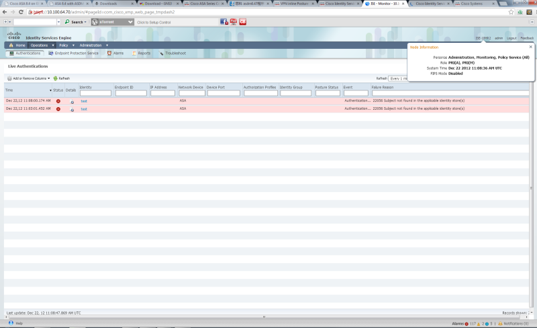Open the Administration menu
The image size is (537, 328).
click(93, 45)
